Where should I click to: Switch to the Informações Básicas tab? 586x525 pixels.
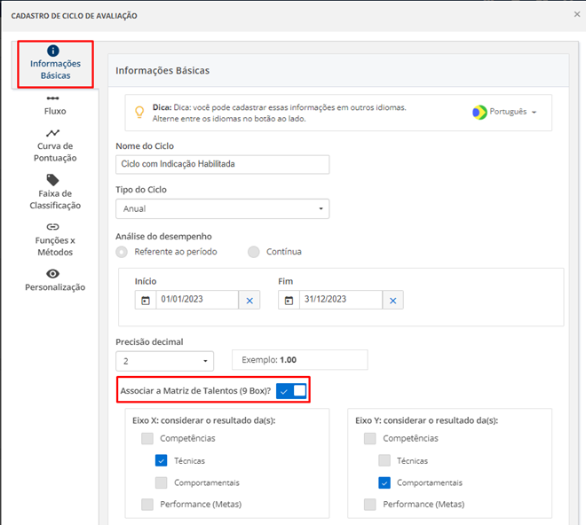pos(55,65)
